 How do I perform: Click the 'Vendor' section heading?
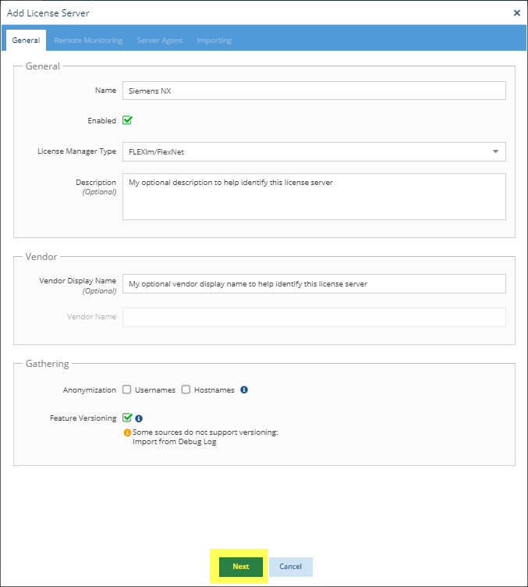41,257
